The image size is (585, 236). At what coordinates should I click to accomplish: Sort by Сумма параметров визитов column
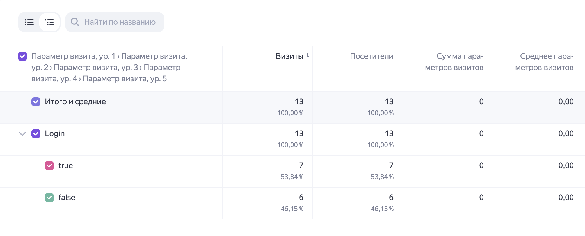[454, 62]
